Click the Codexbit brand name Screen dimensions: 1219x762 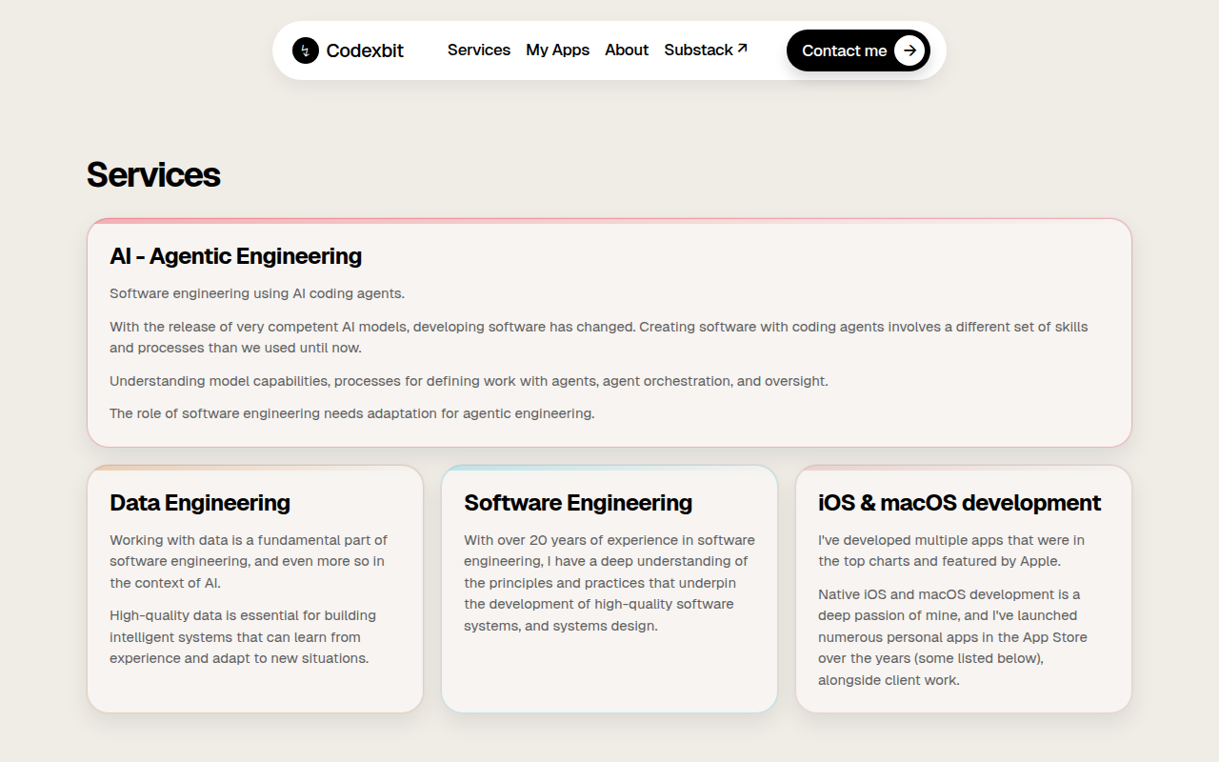[365, 50]
